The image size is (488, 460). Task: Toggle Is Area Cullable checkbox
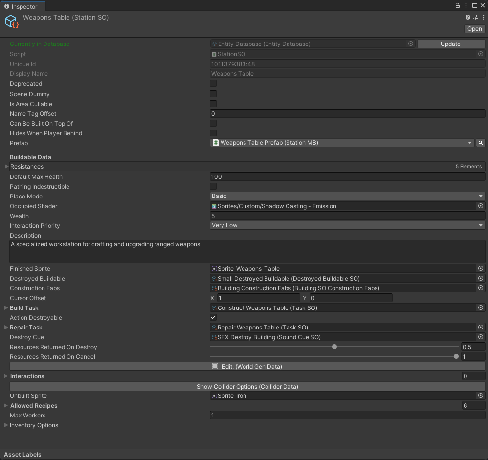click(213, 104)
